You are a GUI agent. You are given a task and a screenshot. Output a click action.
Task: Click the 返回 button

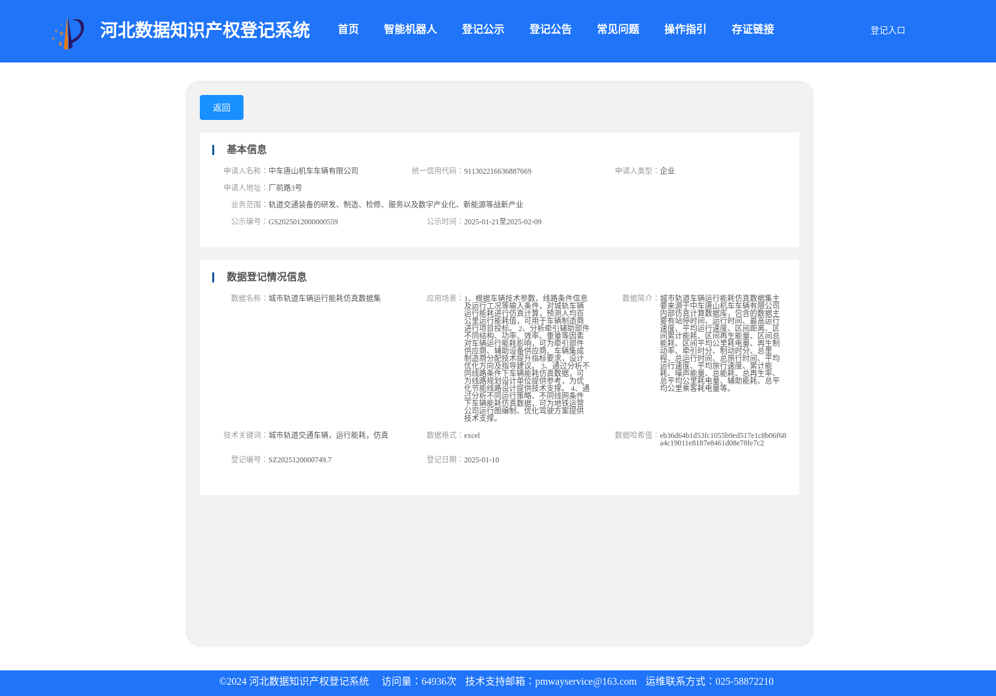click(222, 107)
